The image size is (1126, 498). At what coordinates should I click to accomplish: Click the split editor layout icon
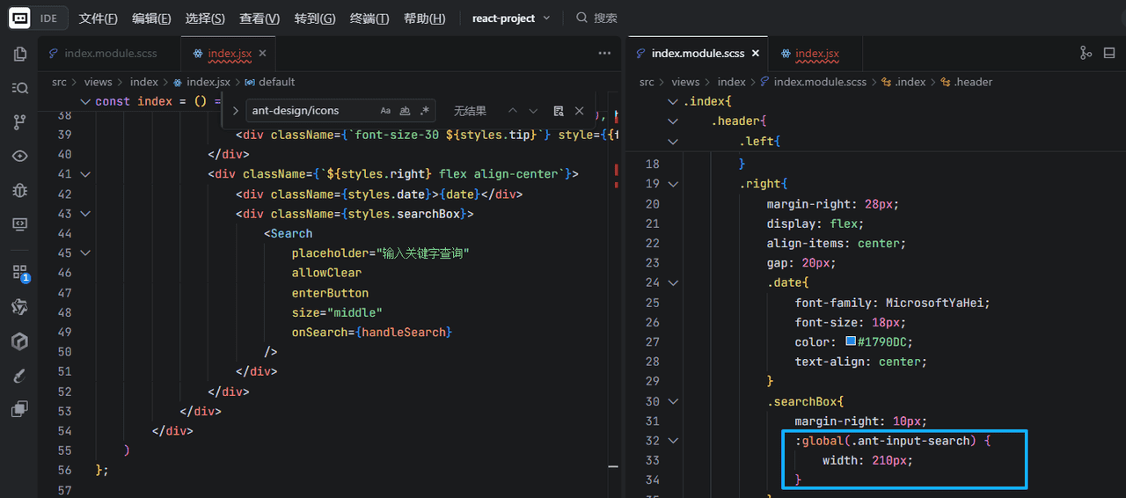pyautogui.click(x=1110, y=53)
